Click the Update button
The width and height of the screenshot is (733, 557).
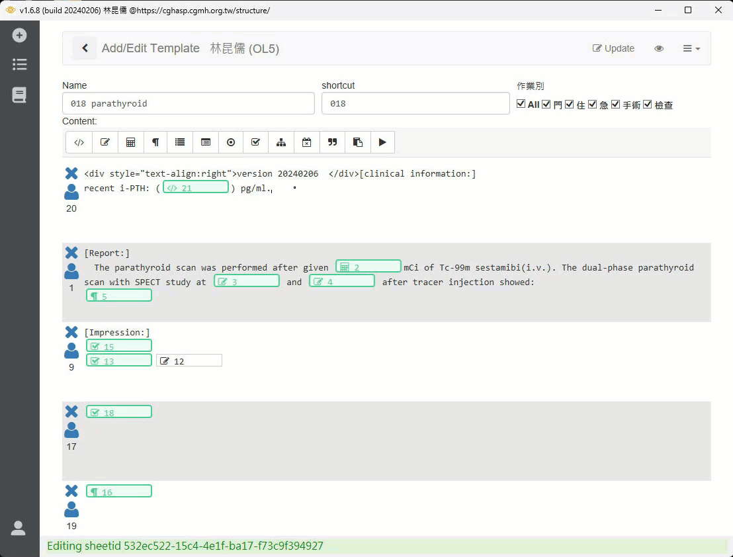click(613, 48)
